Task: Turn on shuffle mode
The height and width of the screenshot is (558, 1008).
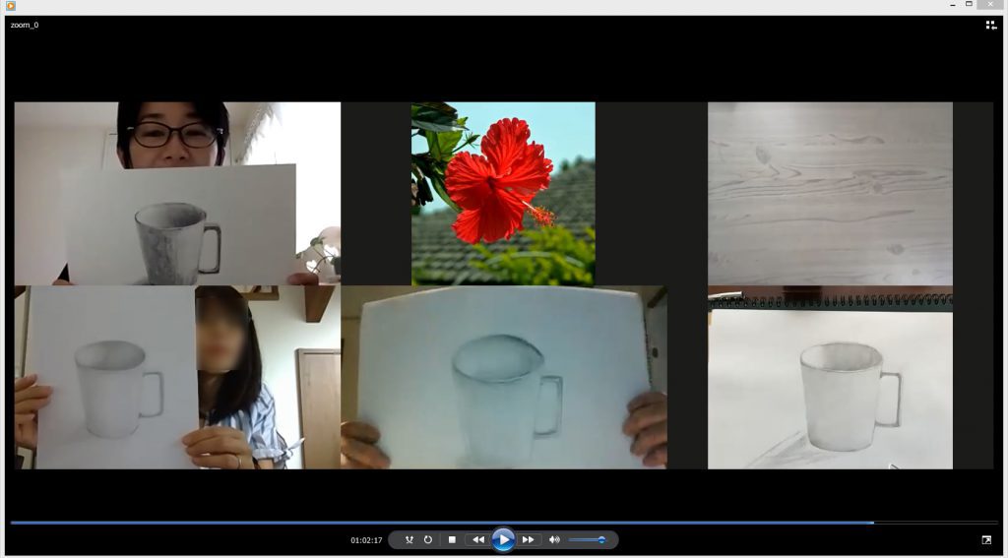Action: pos(409,539)
